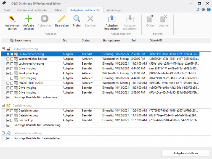Tick the checkbox for Weekly backup task
The height and width of the screenshot is (159, 212).
point(12,73)
